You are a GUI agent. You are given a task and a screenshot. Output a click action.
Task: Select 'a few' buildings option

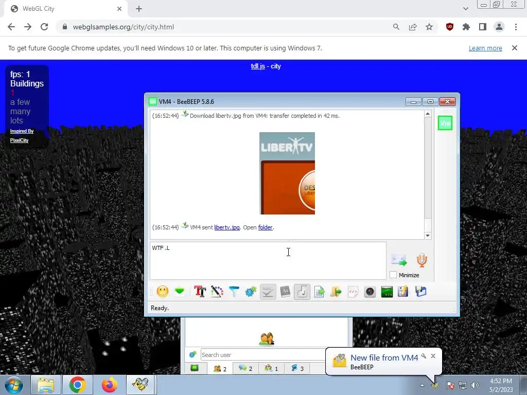pyautogui.click(x=20, y=102)
